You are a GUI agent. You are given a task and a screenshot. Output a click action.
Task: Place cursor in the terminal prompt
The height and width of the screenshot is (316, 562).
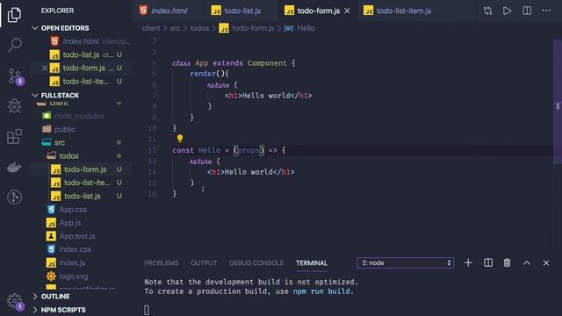147,310
